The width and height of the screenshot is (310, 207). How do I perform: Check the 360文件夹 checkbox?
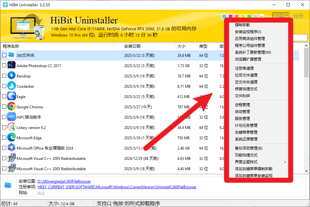[4, 55]
